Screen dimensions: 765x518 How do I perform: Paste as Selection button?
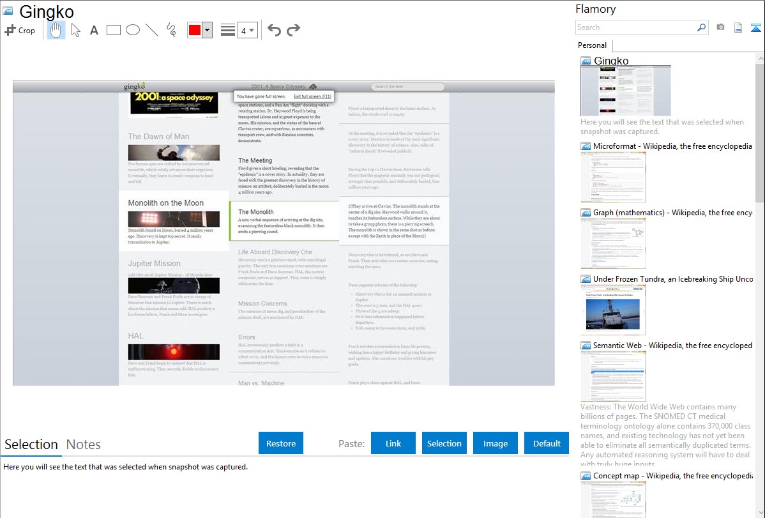[x=444, y=443]
